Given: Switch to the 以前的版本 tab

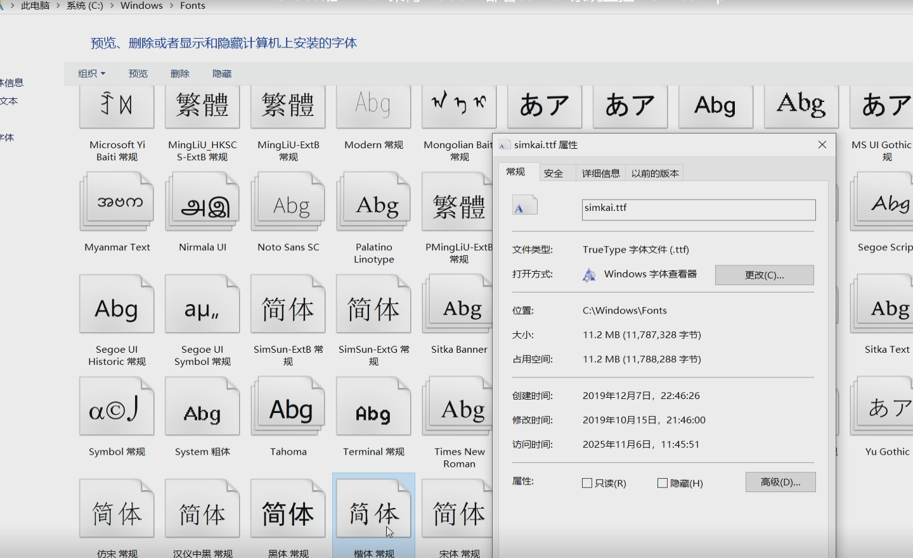Looking at the screenshot, I should click(x=655, y=173).
